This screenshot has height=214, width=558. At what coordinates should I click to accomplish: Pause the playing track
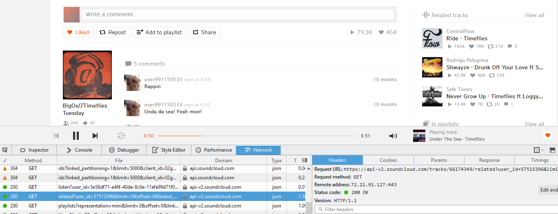click(76, 136)
